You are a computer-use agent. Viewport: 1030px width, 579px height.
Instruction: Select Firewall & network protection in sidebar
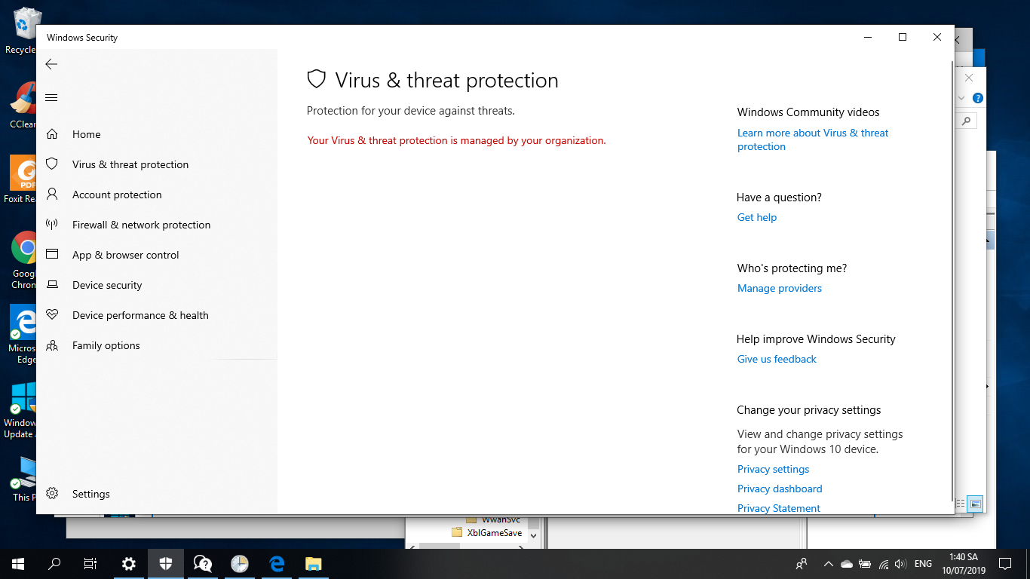pyautogui.click(x=141, y=225)
